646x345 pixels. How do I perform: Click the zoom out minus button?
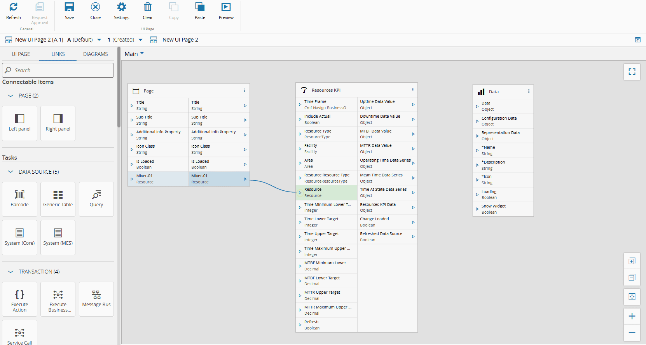(632, 333)
